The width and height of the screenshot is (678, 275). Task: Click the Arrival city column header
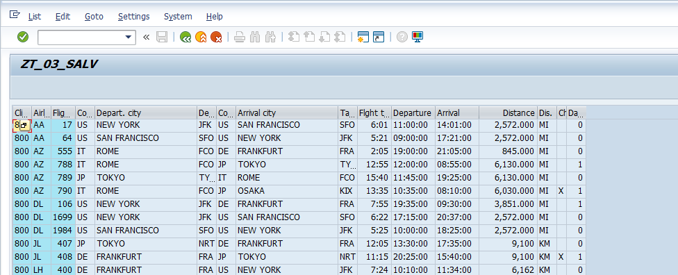tap(287, 113)
